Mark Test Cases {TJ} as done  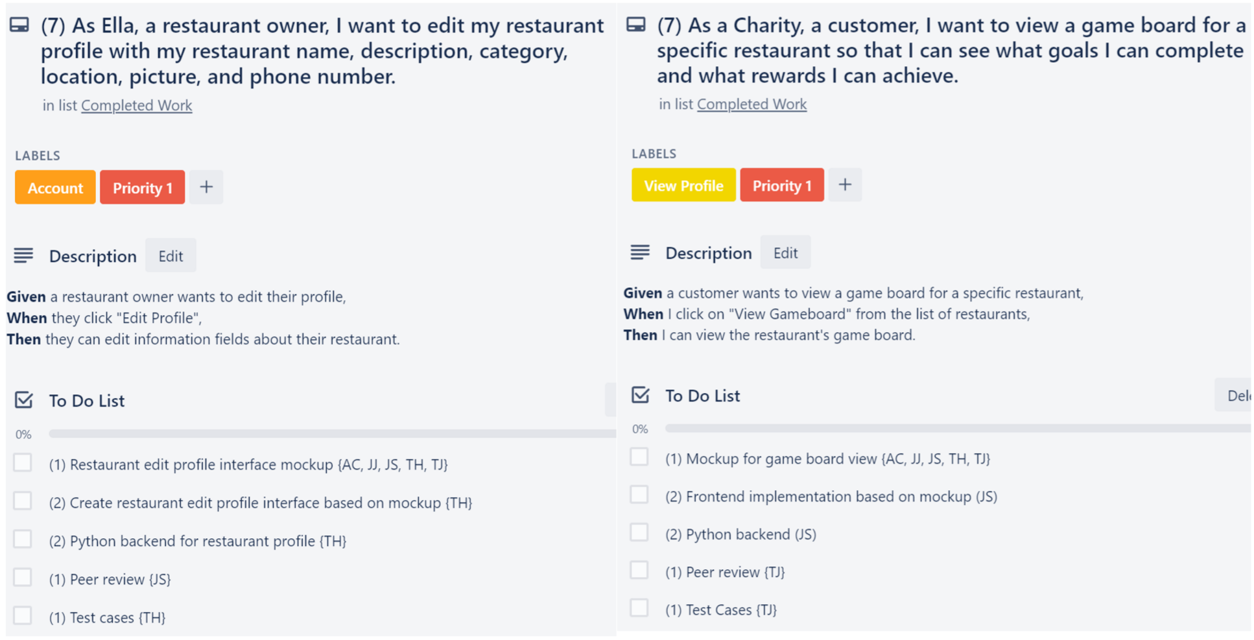639,608
